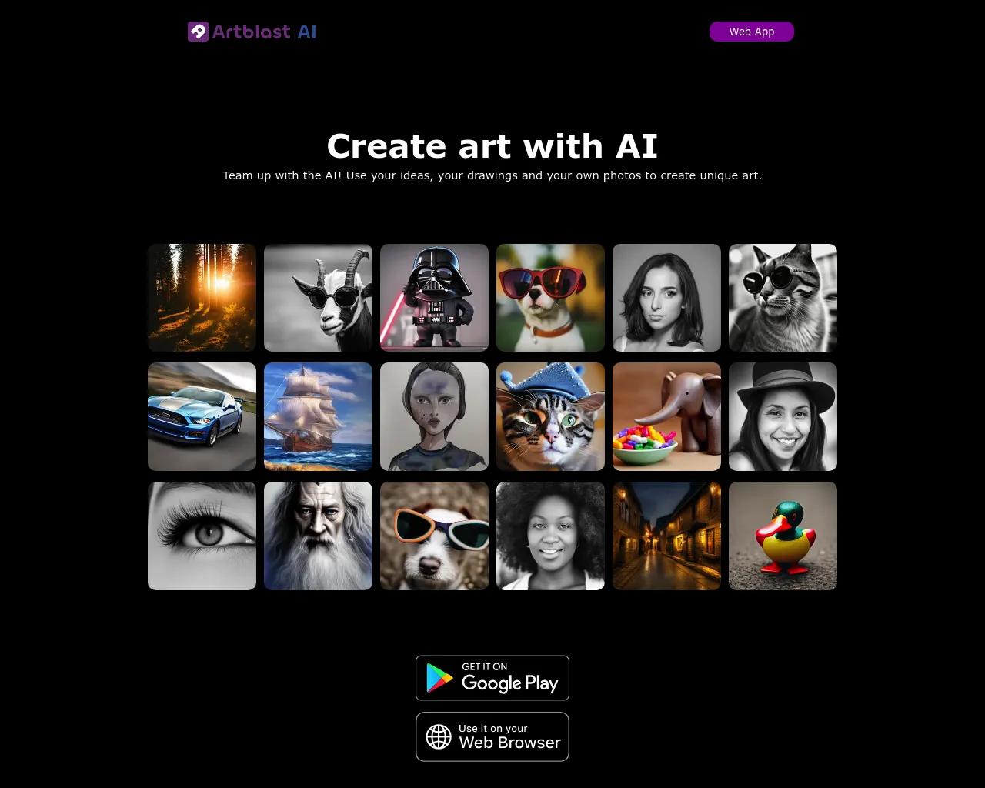Image resolution: width=985 pixels, height=788 pixels.
Task: Select the sailing ship painting thumbnail
Action: point(318,416)
